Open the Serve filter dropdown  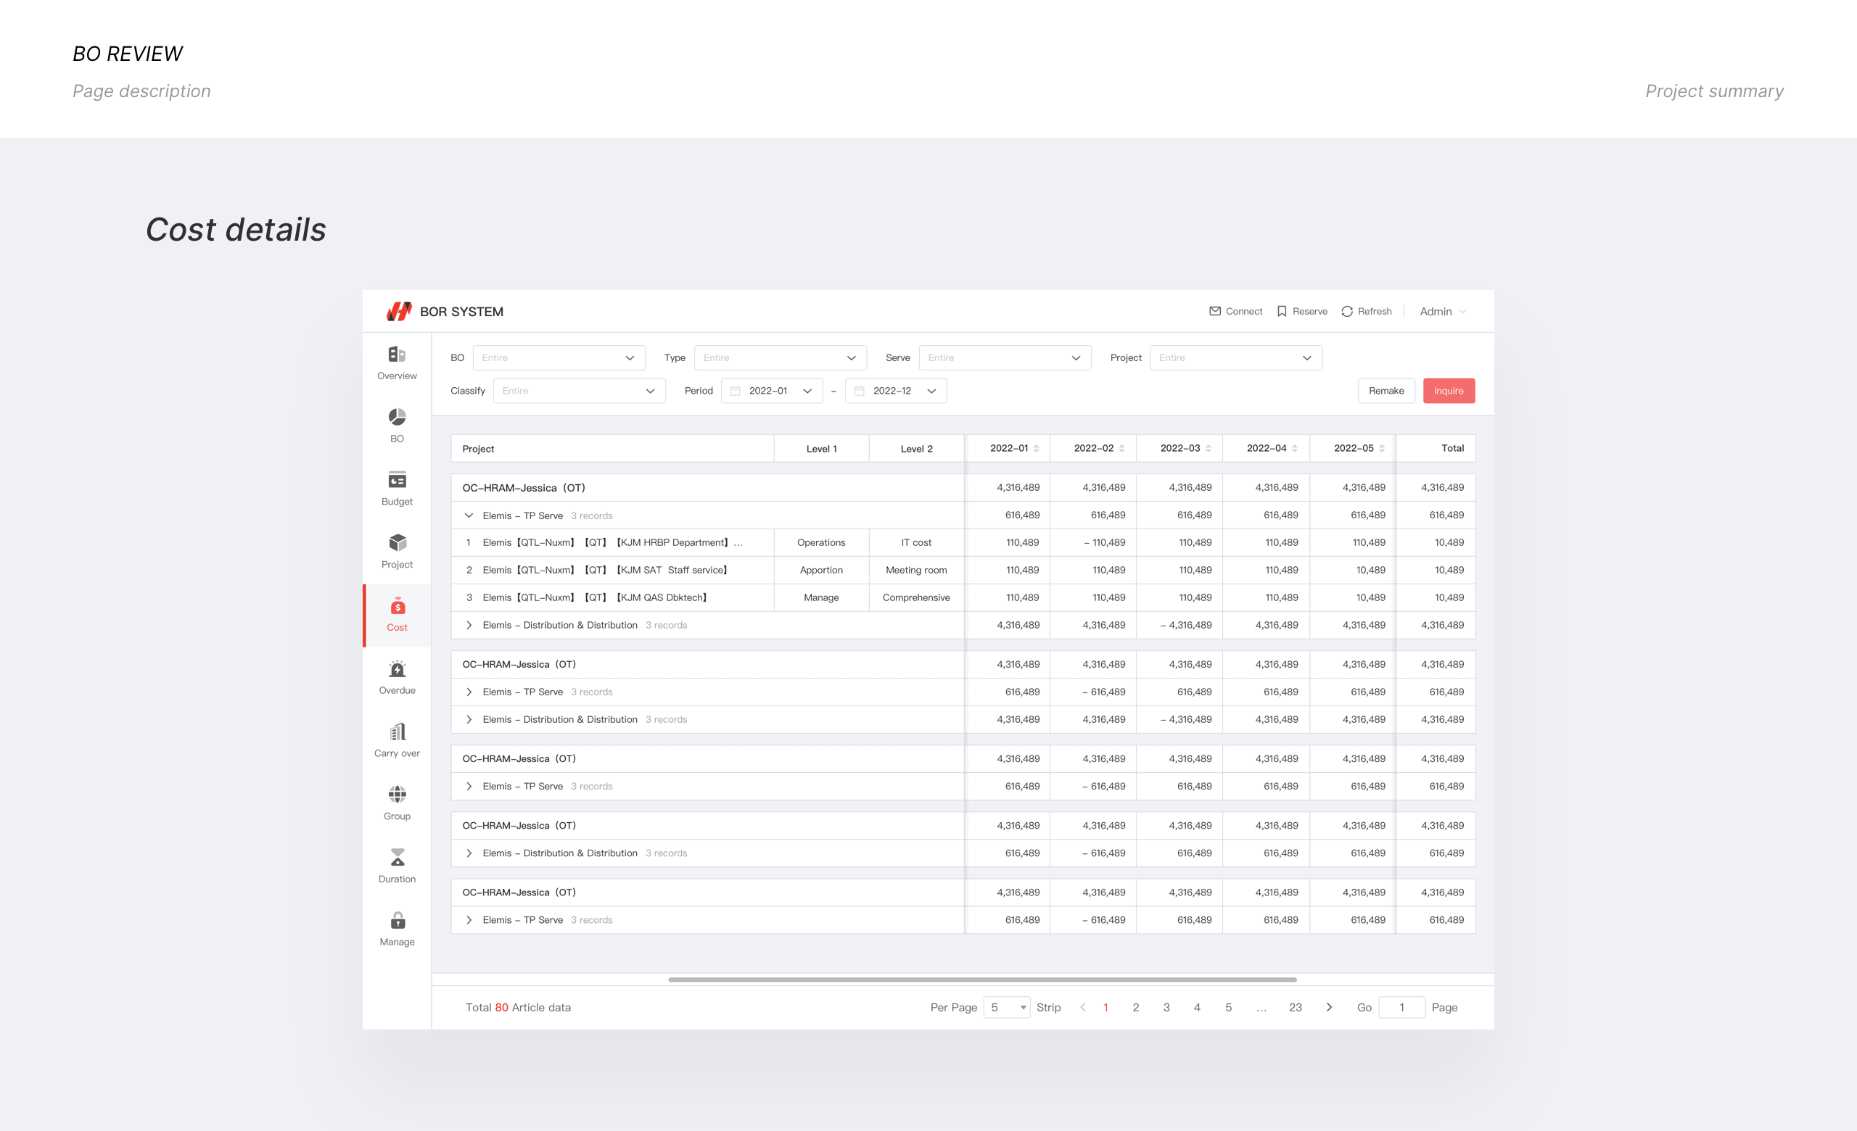tap(1005, 357)
